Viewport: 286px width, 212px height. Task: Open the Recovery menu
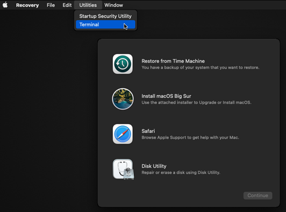pyautogui.click(x=27, y=5)
